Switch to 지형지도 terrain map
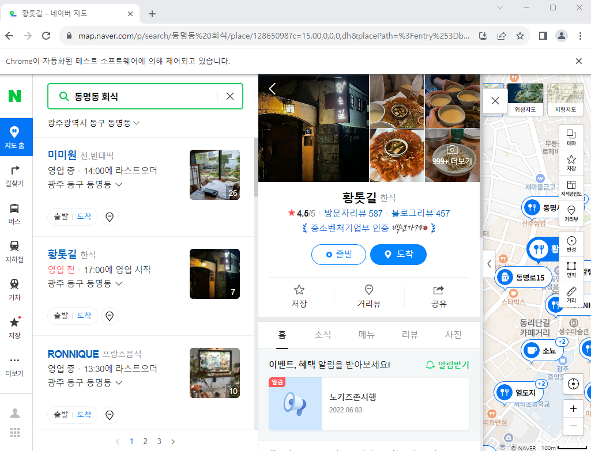591x451 pixels. click(565, 98)
